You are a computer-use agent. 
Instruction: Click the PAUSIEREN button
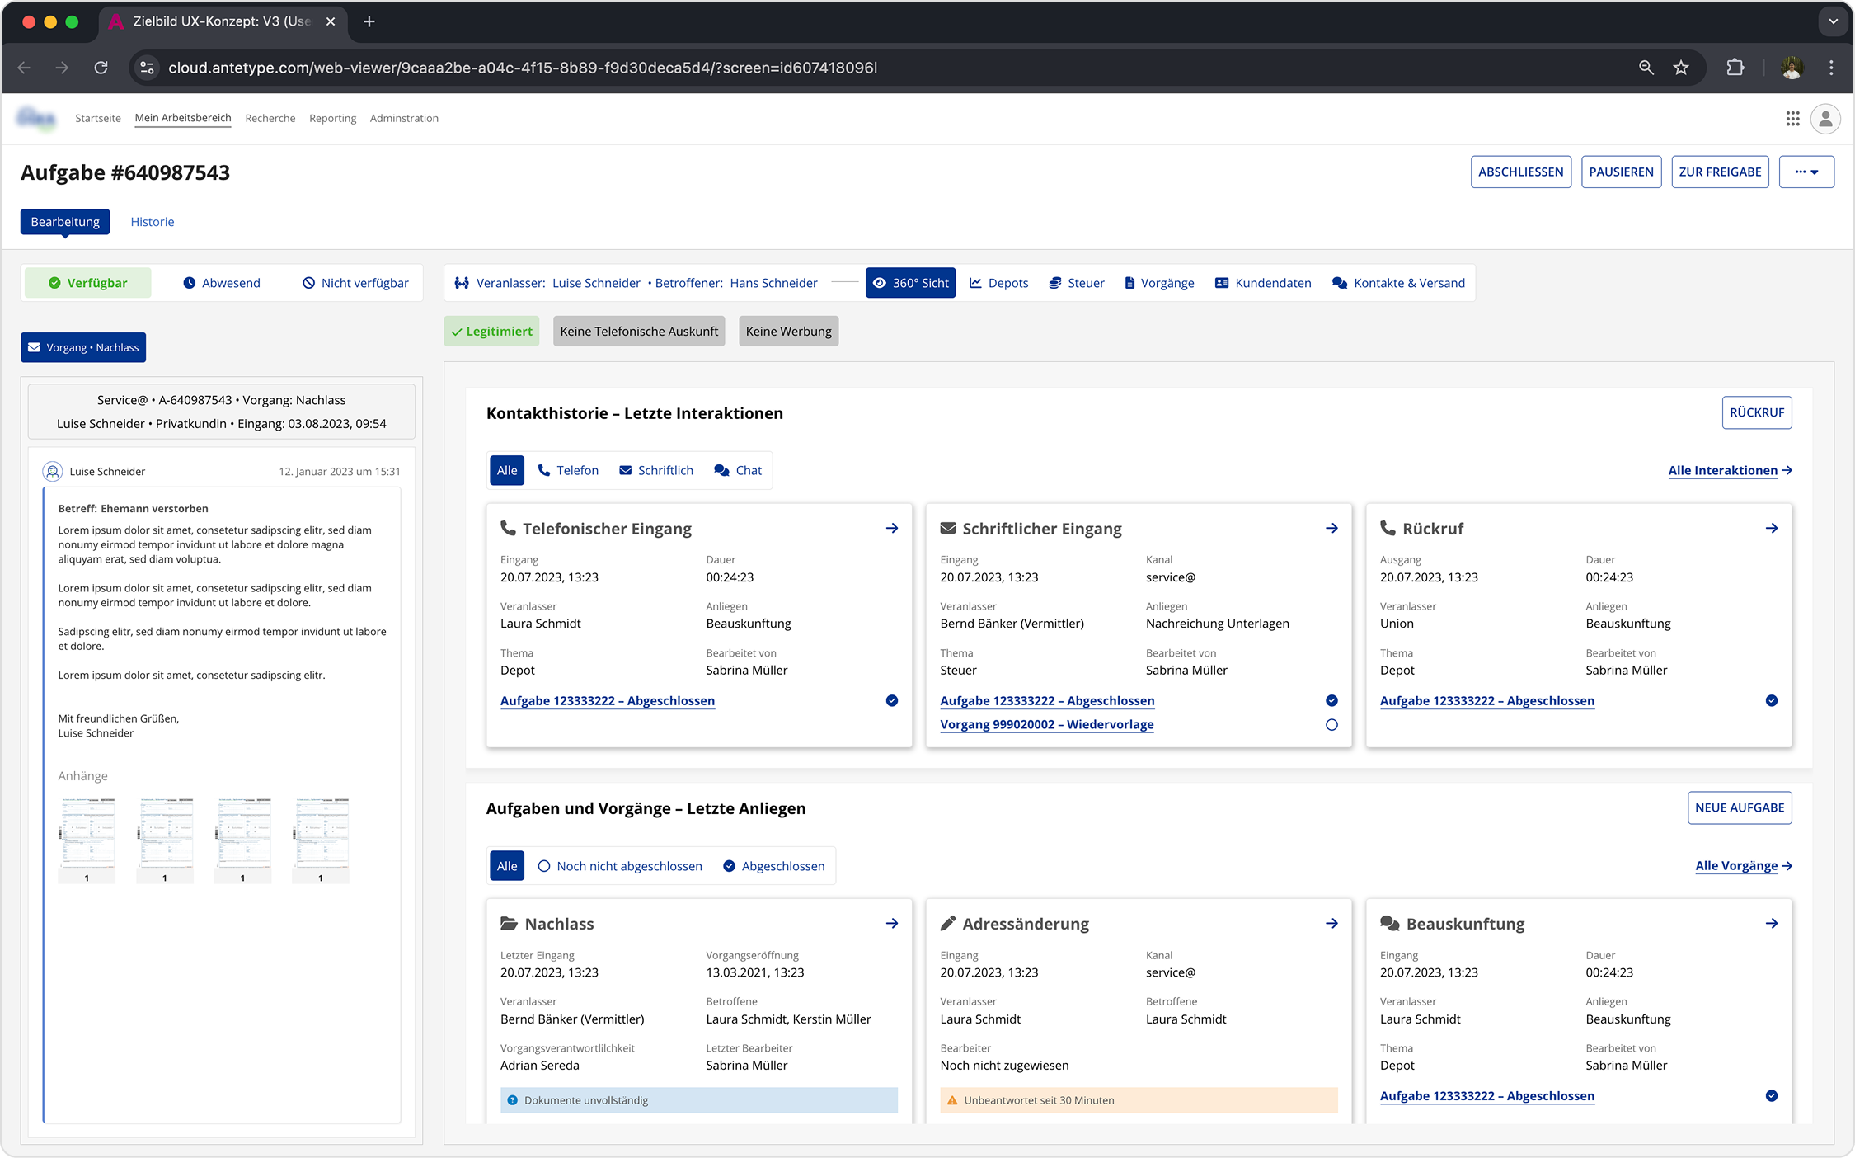pyautogui.click(x=1621, y=172)
